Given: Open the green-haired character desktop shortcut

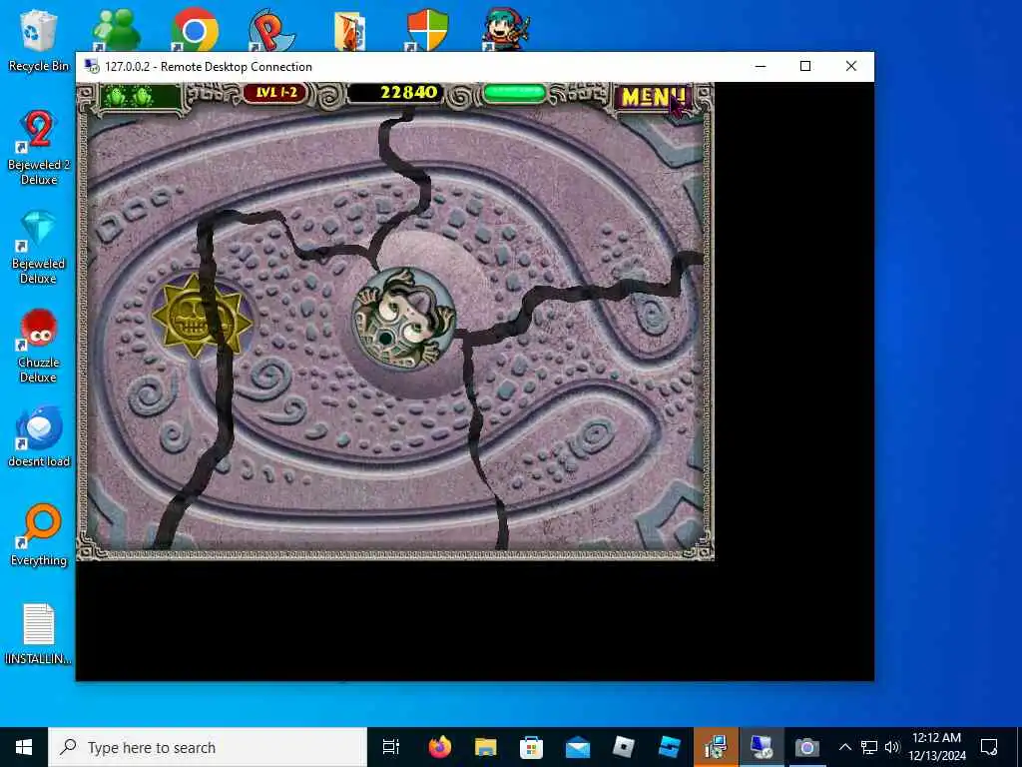Looking at the screenshot, I should click(x=505, y=29).
